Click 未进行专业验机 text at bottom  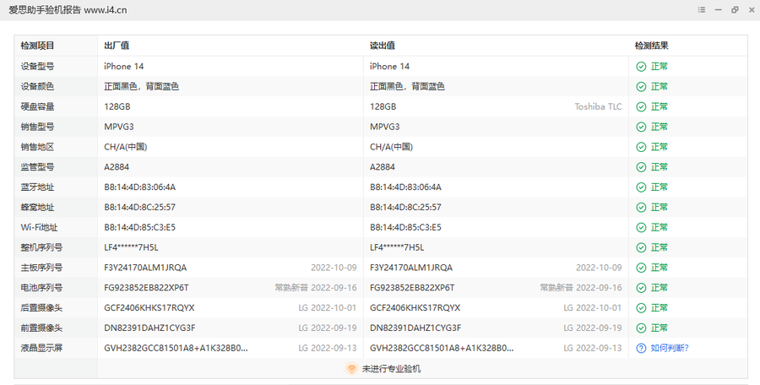coord(391,368)
